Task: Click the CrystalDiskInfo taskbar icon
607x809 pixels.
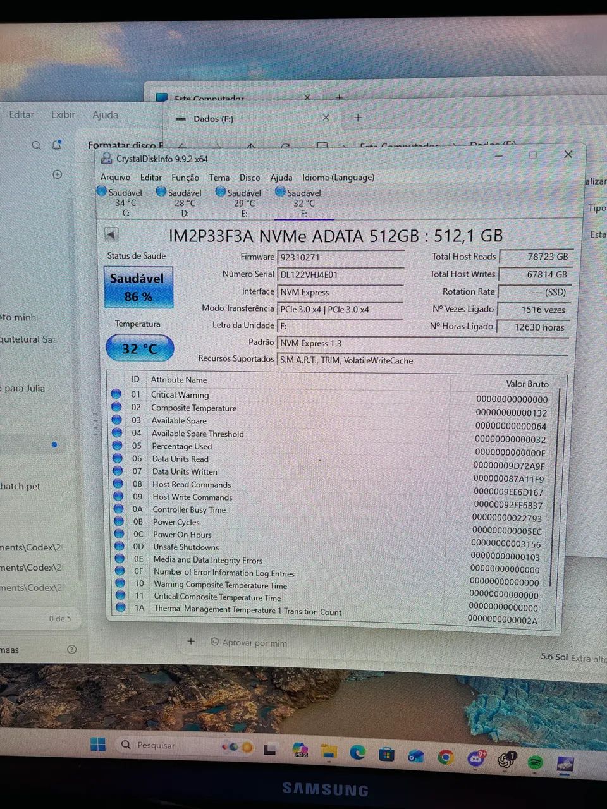Action: coord(565,764)
